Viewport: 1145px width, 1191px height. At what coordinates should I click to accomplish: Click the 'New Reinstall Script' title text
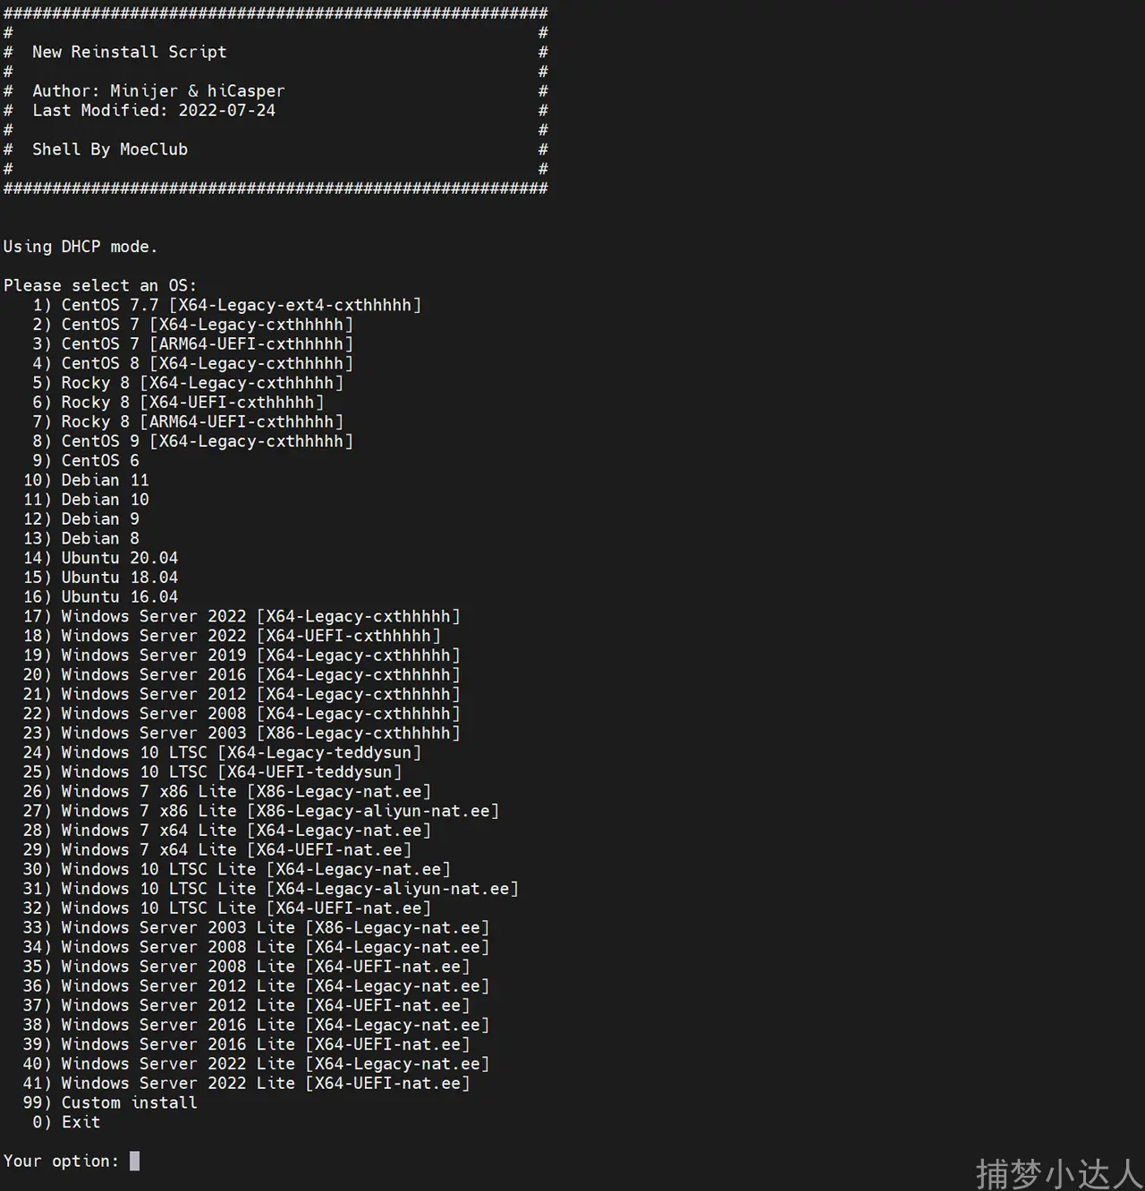tap(130, 52)
